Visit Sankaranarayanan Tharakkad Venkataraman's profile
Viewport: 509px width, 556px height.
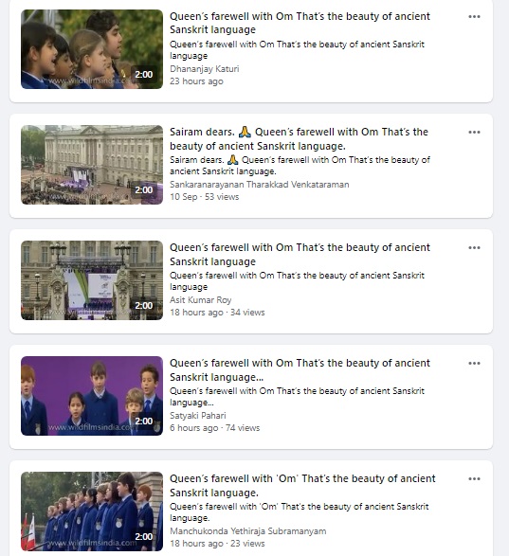pyautogui.click(x=260, y=185)
